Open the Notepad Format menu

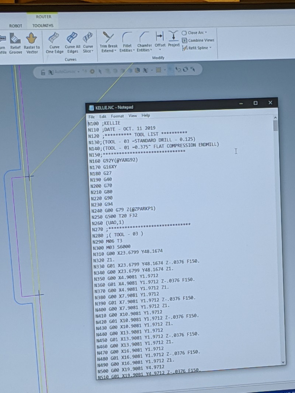tap(117, 116)
